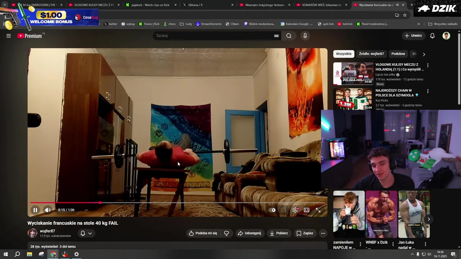Screen dimensions: 461x259
Task: Open wojfer87 channel avatar
Action: click(x=32, y=233)
